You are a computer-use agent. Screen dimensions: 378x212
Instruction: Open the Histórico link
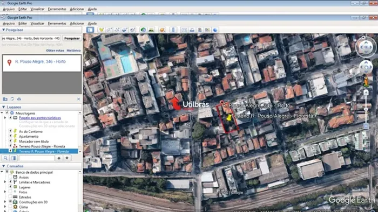pos(73,51)
